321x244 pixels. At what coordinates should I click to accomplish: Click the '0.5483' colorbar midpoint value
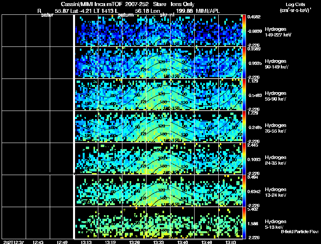pyautogui.click(x=255, y=95)
